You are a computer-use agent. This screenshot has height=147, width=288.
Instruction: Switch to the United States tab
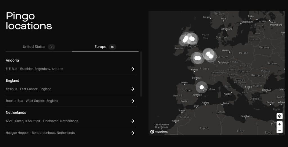39,47
